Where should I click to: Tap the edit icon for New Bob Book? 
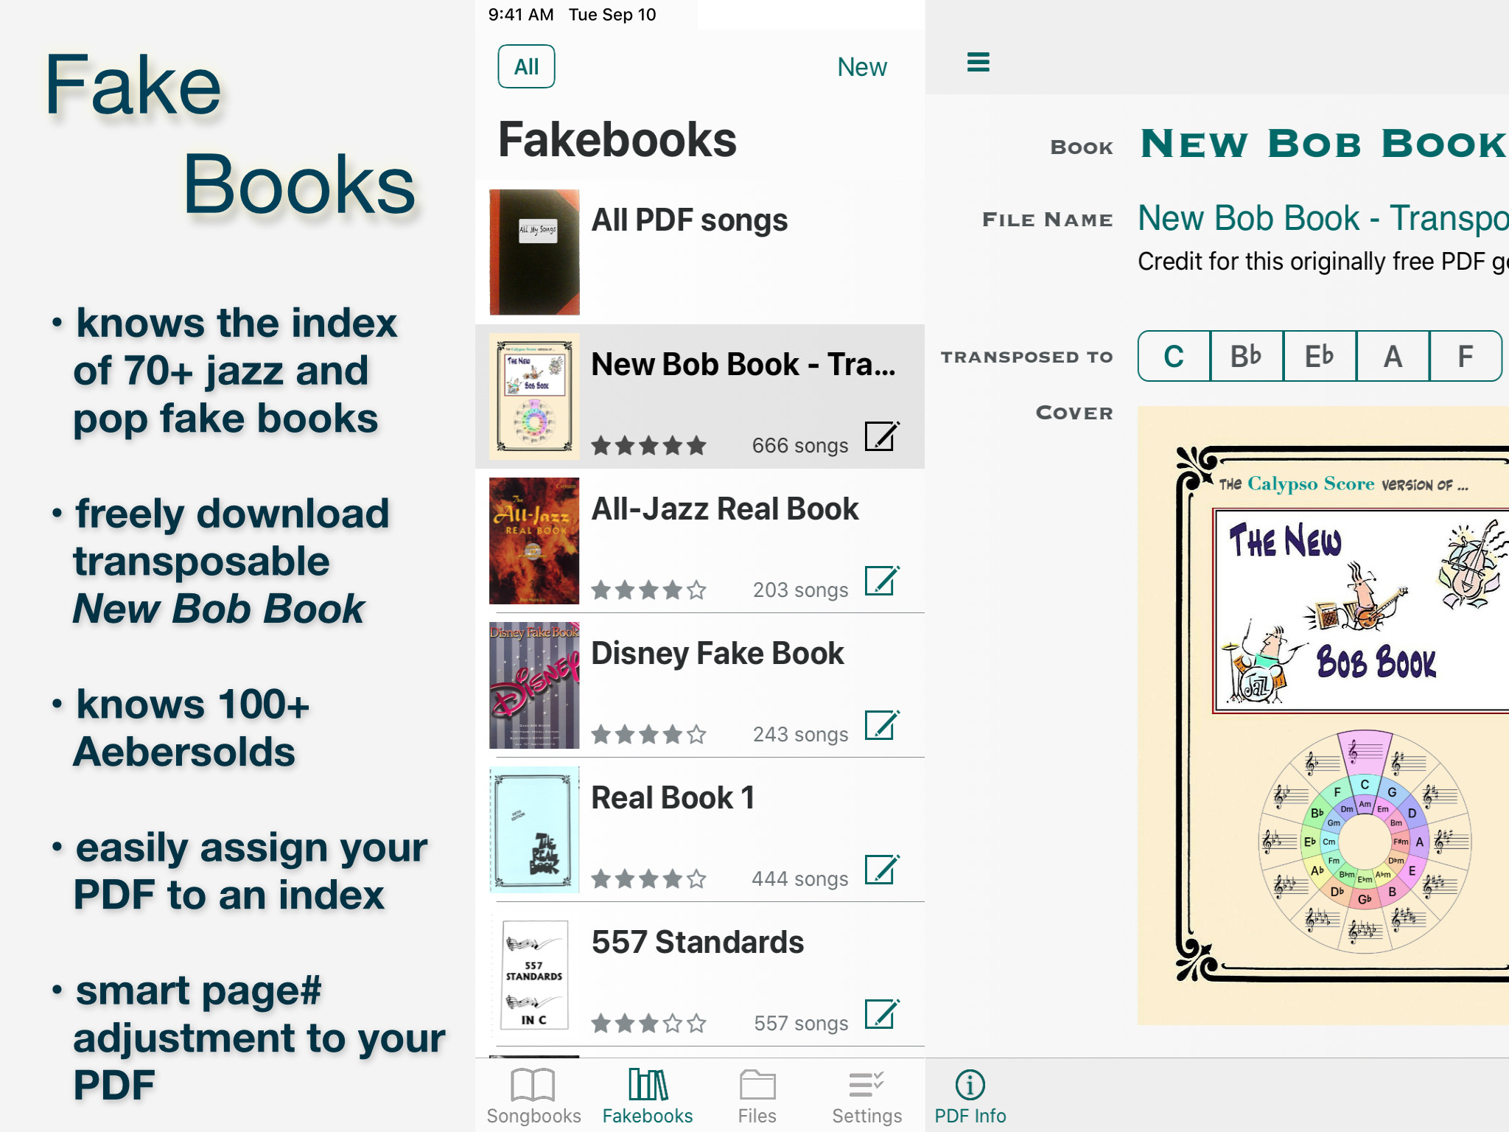tap(882, 436)
